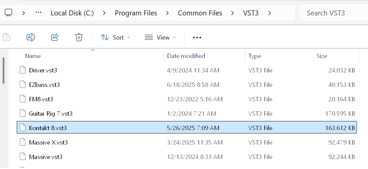Click the date 3/24/2025 11:35 AM
The width and height of the screenshot is (368, 169).
click(x=195, y=143)
